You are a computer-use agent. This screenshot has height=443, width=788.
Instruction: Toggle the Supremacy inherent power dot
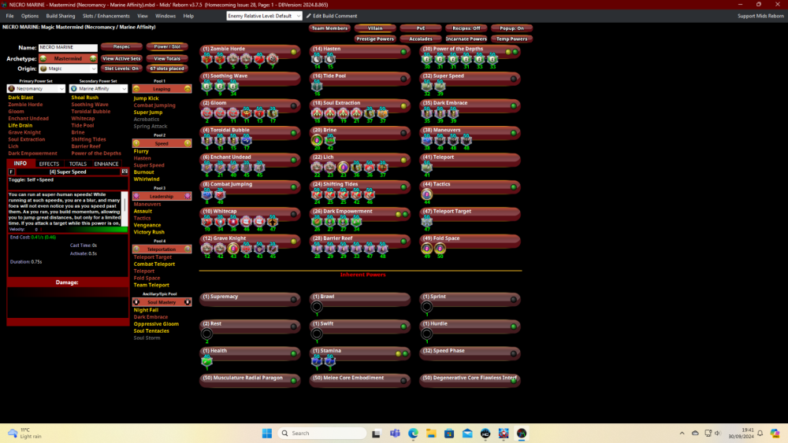click(x=293, y=300)
